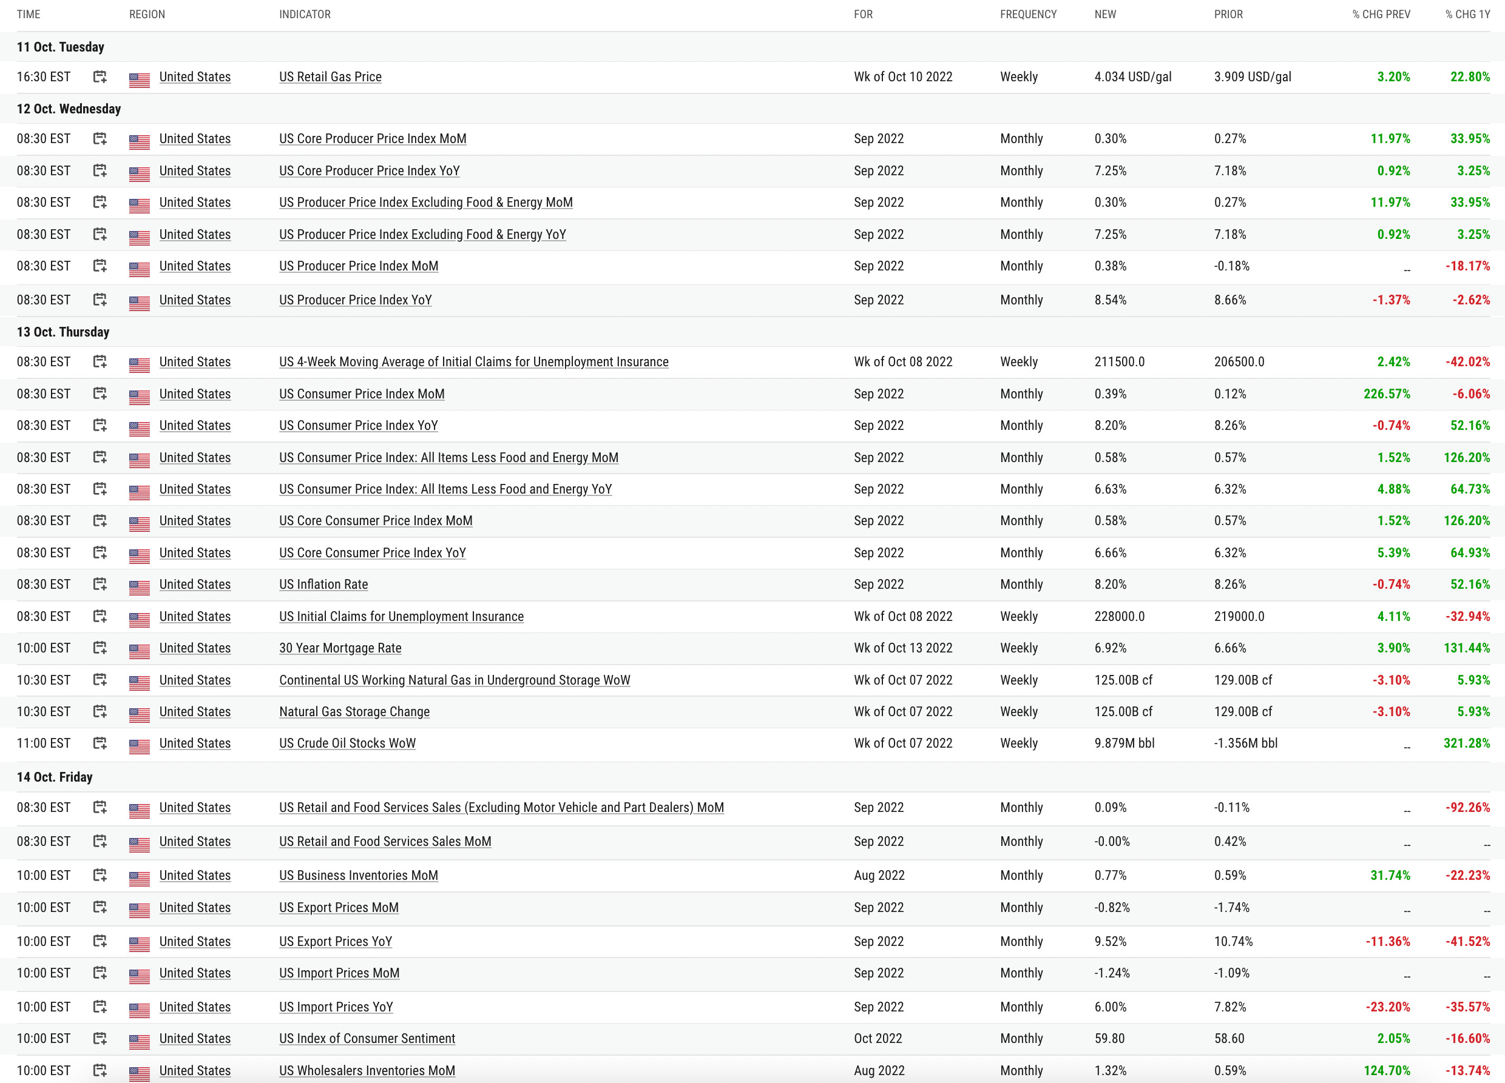Image resolution: width=1505 pixels, height=1083 pixels.
Task: Add US Inflation Rate event to calendar
Action: coord(100,585)
